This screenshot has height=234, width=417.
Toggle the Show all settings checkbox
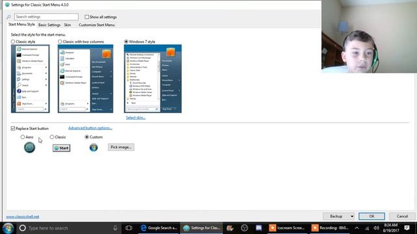pyautogui.click(x=87, y=17)
